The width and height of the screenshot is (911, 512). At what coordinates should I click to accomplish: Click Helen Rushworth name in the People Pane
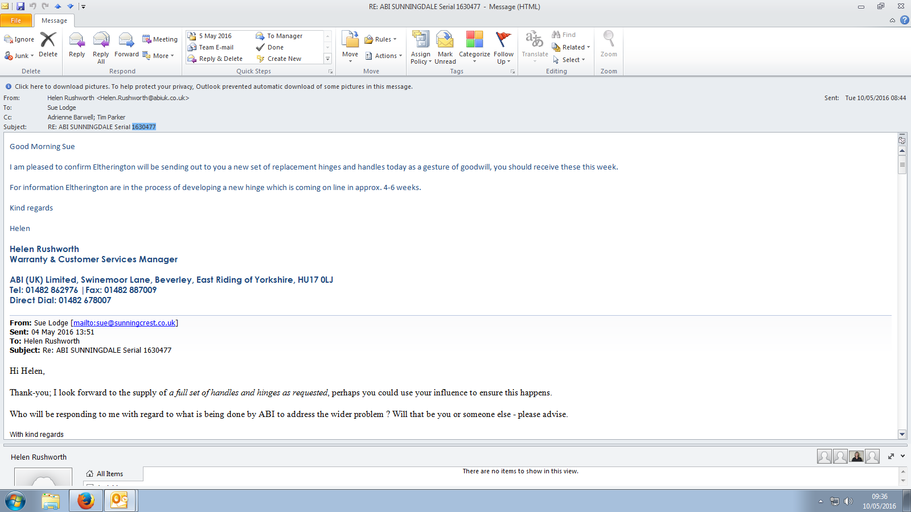(39, 457)
